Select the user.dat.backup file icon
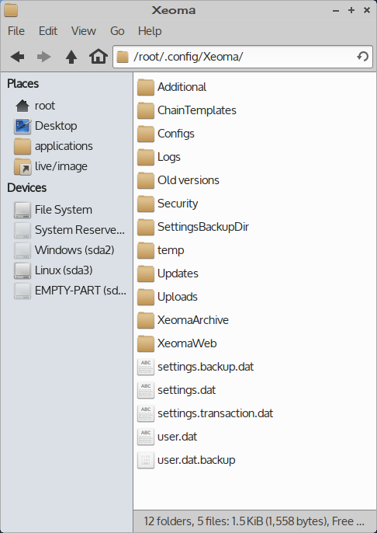The image size is (377, 533). tap(146, 460)
